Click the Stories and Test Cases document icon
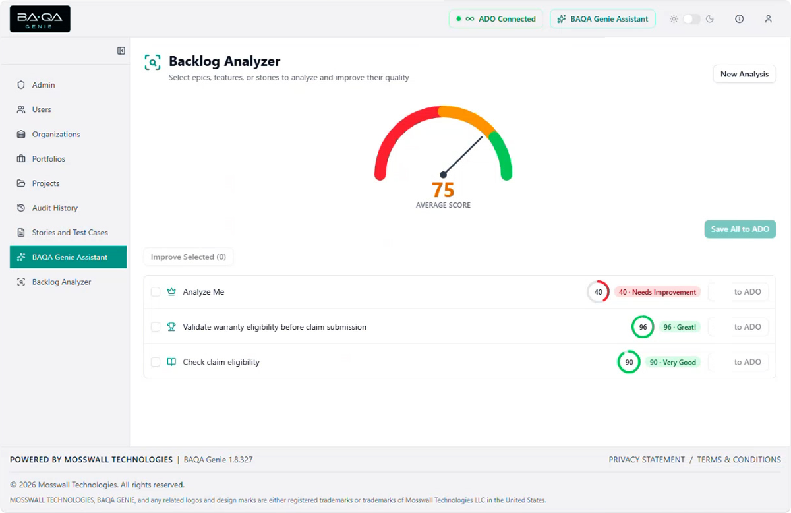The image size is (791, 513). click(21, 233)
